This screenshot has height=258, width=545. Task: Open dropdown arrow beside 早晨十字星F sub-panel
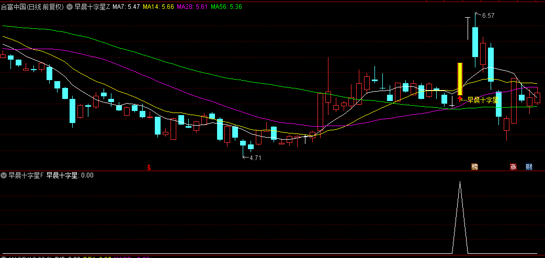click(x=4, y=175)
